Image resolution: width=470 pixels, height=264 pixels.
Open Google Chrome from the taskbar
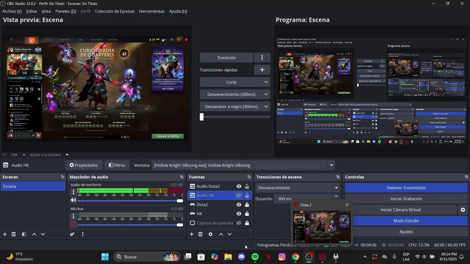[296, 257]
